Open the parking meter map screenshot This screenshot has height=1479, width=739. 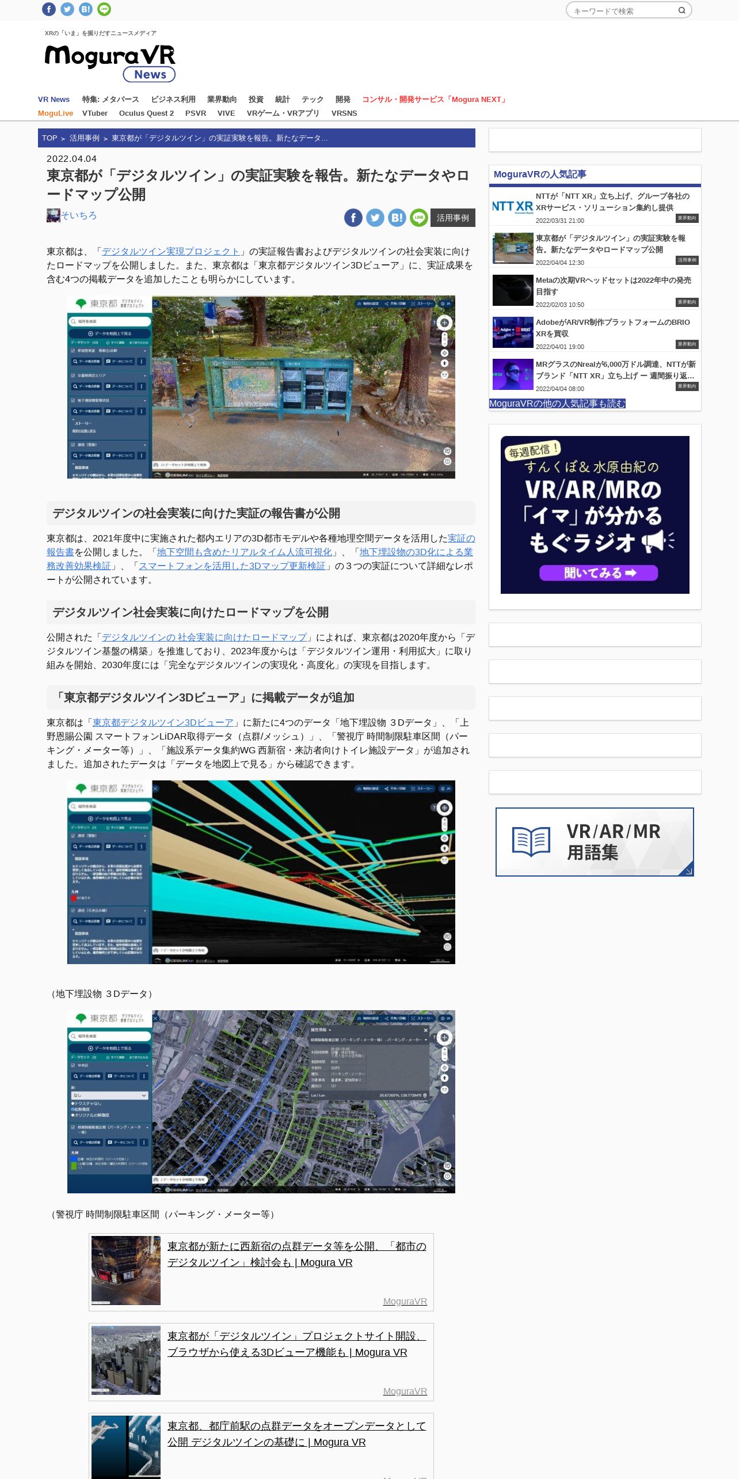point(261,1102)
